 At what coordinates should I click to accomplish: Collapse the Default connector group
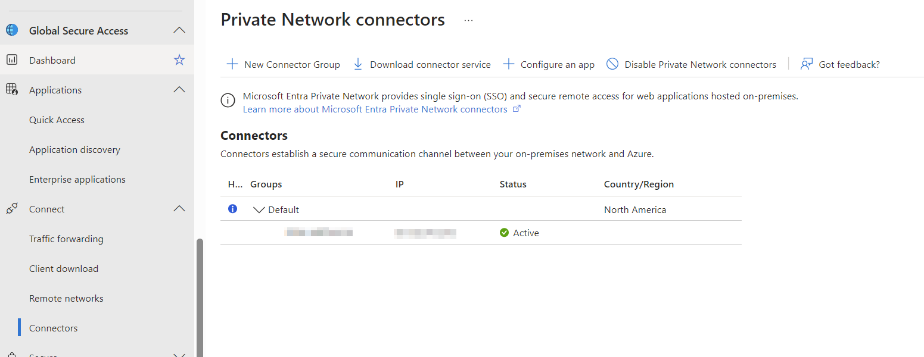click(x=259, y=209)
